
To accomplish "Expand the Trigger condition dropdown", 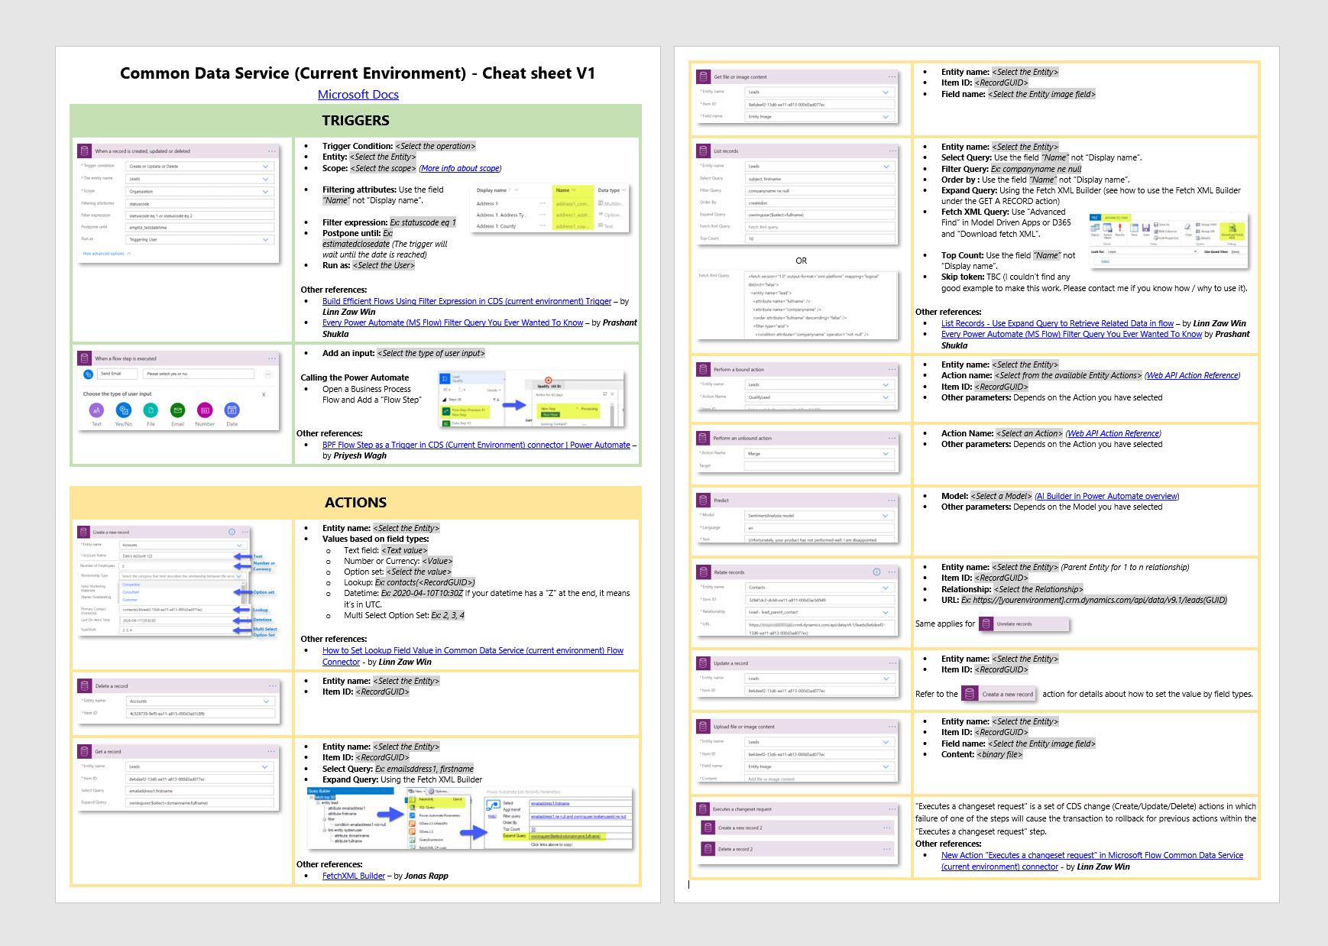I will pos(266,166).
